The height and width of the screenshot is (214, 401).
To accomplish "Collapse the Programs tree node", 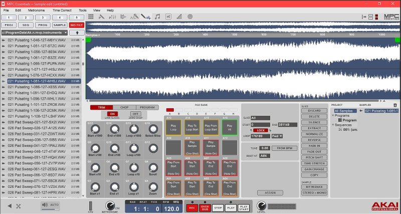I will click(333, 115).
